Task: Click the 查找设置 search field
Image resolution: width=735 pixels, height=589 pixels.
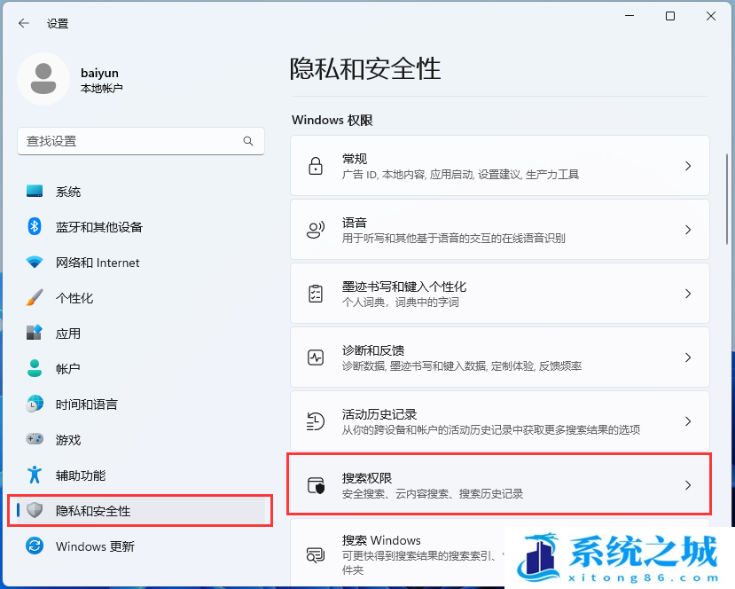Action: click(129, 141)
